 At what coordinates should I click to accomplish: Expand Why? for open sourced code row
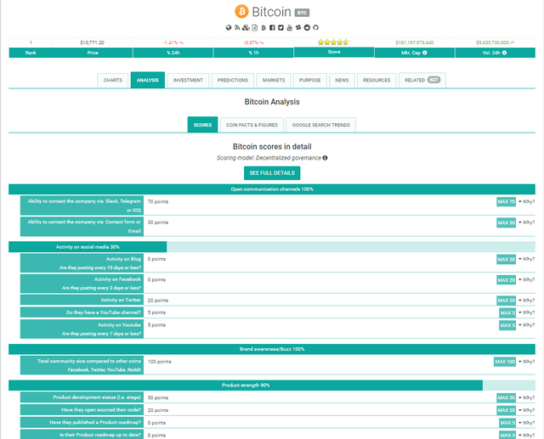pyautogui.click(x=527, y=410)
